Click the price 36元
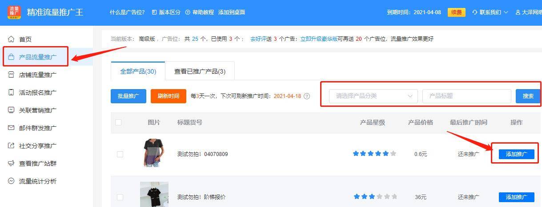The height and width of the screenshot is (207, 542). (421, 197)
